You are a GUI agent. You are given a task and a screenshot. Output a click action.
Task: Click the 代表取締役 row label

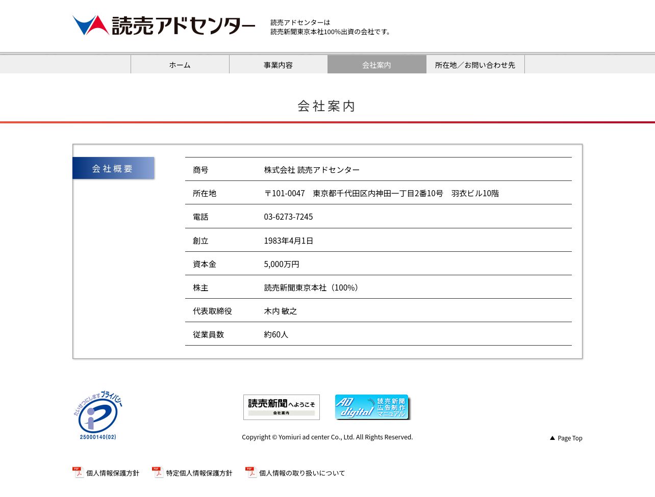(212, 311)
